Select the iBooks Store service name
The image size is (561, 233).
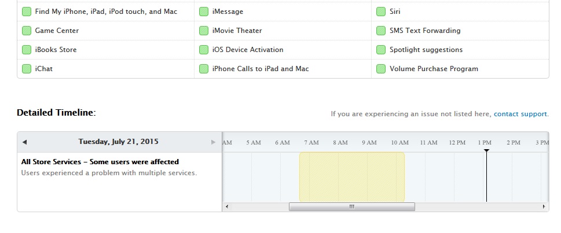56,50
